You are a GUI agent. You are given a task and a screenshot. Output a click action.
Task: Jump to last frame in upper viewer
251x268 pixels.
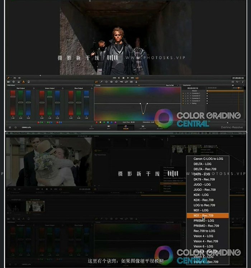(x=132, y=78)
